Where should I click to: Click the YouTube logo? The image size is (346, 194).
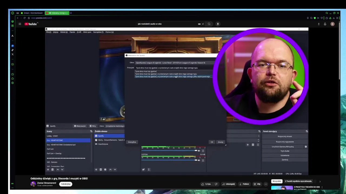click(31, 24)
